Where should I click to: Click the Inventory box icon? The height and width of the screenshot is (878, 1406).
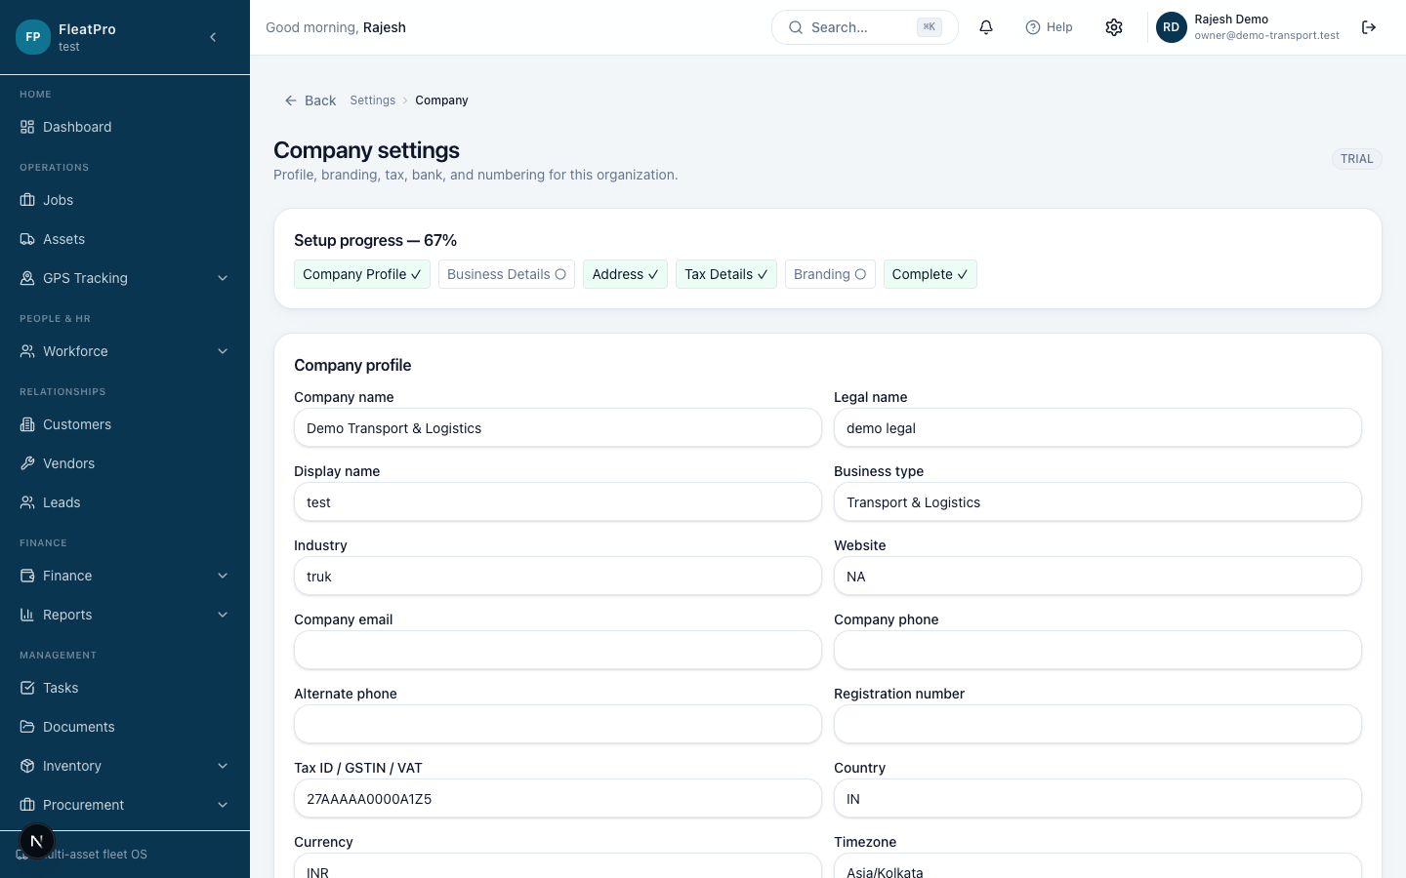(x=27, y=766)
